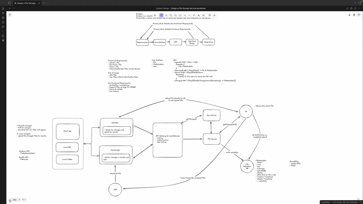Select the Draw pencil tool
Image resolution: width=363 pixels, height=204 pixels.
tap(194, 15)
